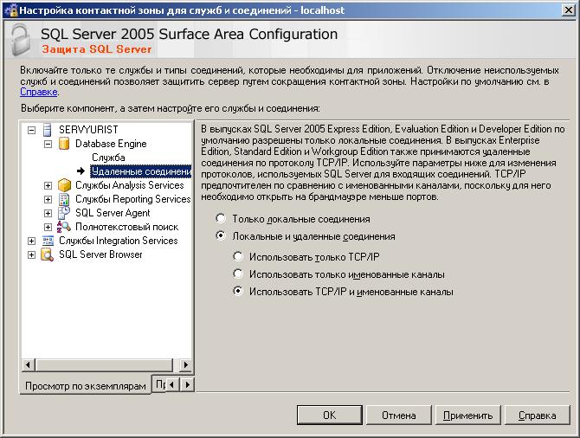Open the partially hidden second view tab

158,384
